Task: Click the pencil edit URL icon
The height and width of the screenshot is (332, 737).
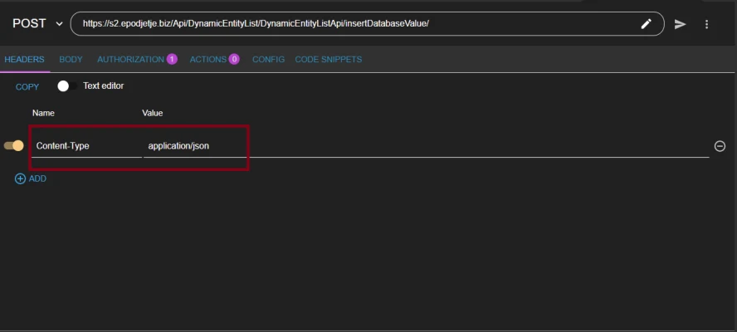Action: (647, 24)
